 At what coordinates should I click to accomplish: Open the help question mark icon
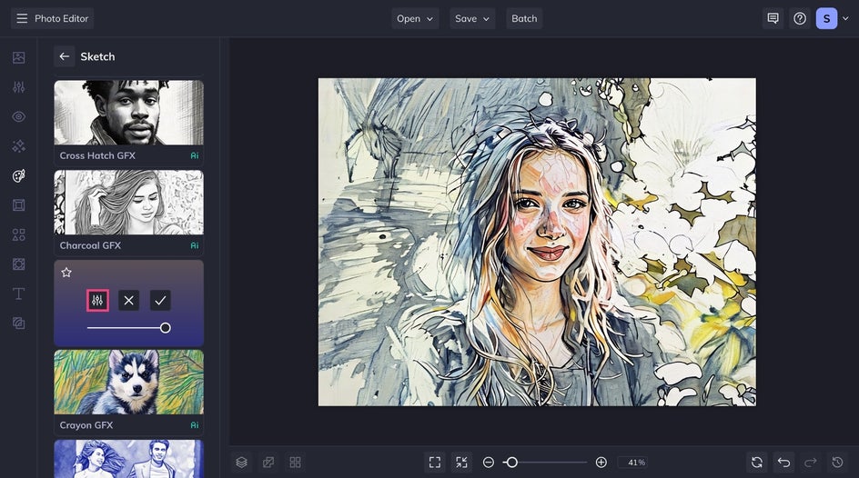[x=800, y=18]
